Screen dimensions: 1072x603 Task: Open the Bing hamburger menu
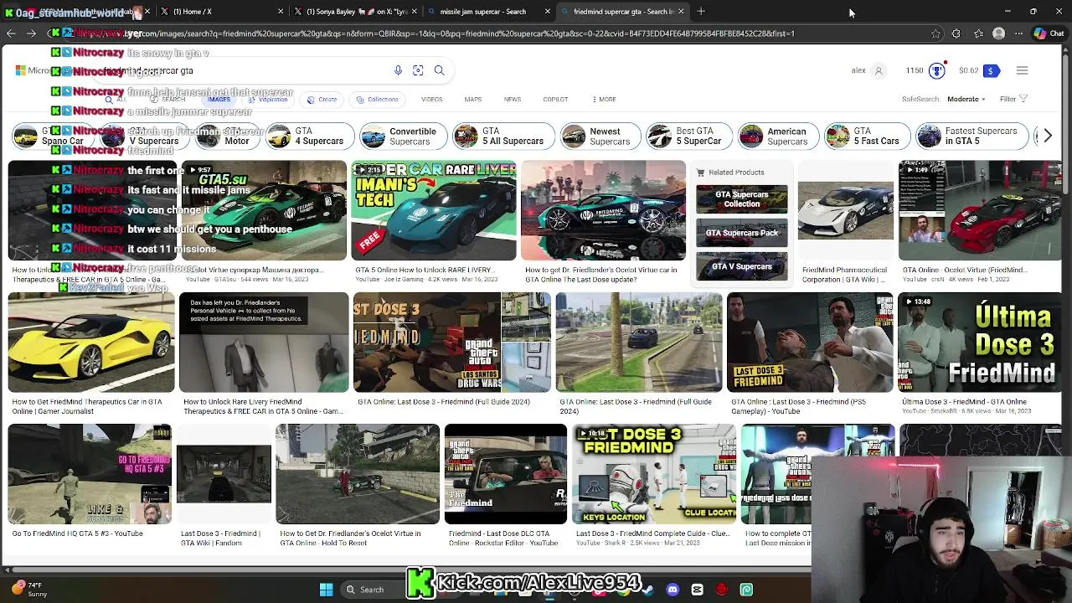[1022, 70]
